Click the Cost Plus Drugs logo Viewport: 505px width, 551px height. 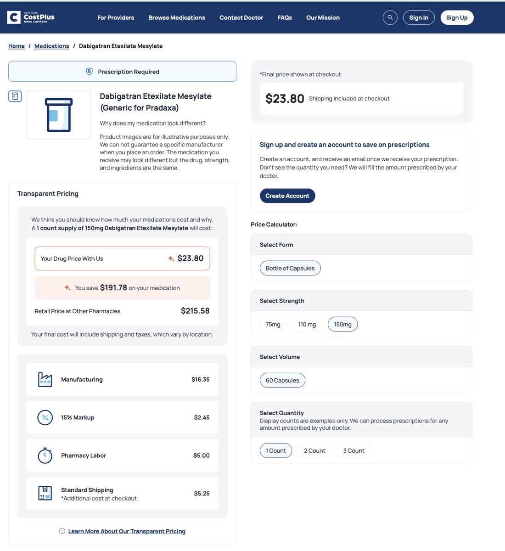tap(31, 17)
